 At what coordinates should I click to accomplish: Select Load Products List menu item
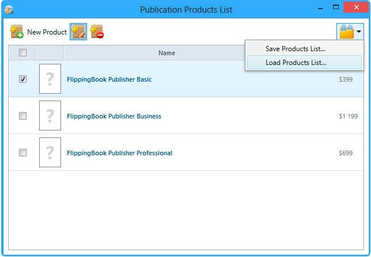(296, 62)
